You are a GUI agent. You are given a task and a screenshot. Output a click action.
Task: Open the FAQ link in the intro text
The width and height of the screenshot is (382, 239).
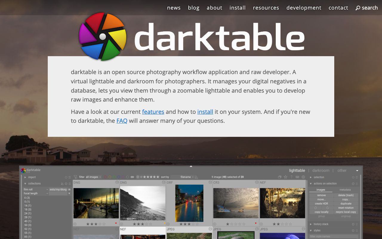pyautogui.click(x=122, y=121)
